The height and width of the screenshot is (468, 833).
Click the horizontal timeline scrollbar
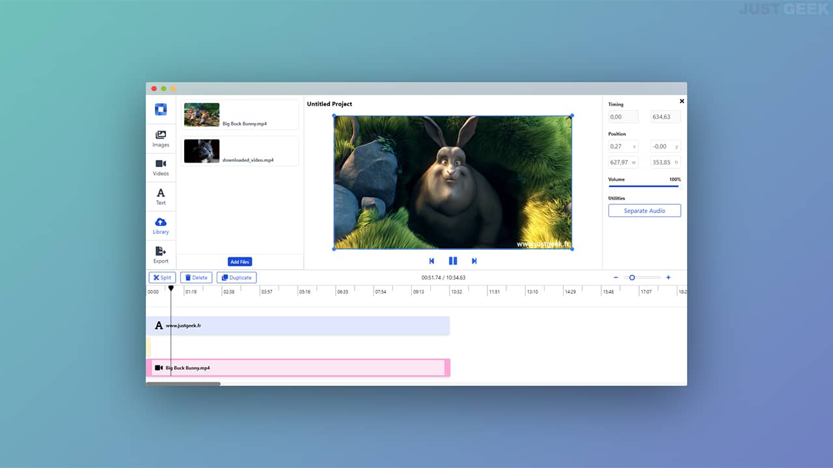tap(183, 383)
